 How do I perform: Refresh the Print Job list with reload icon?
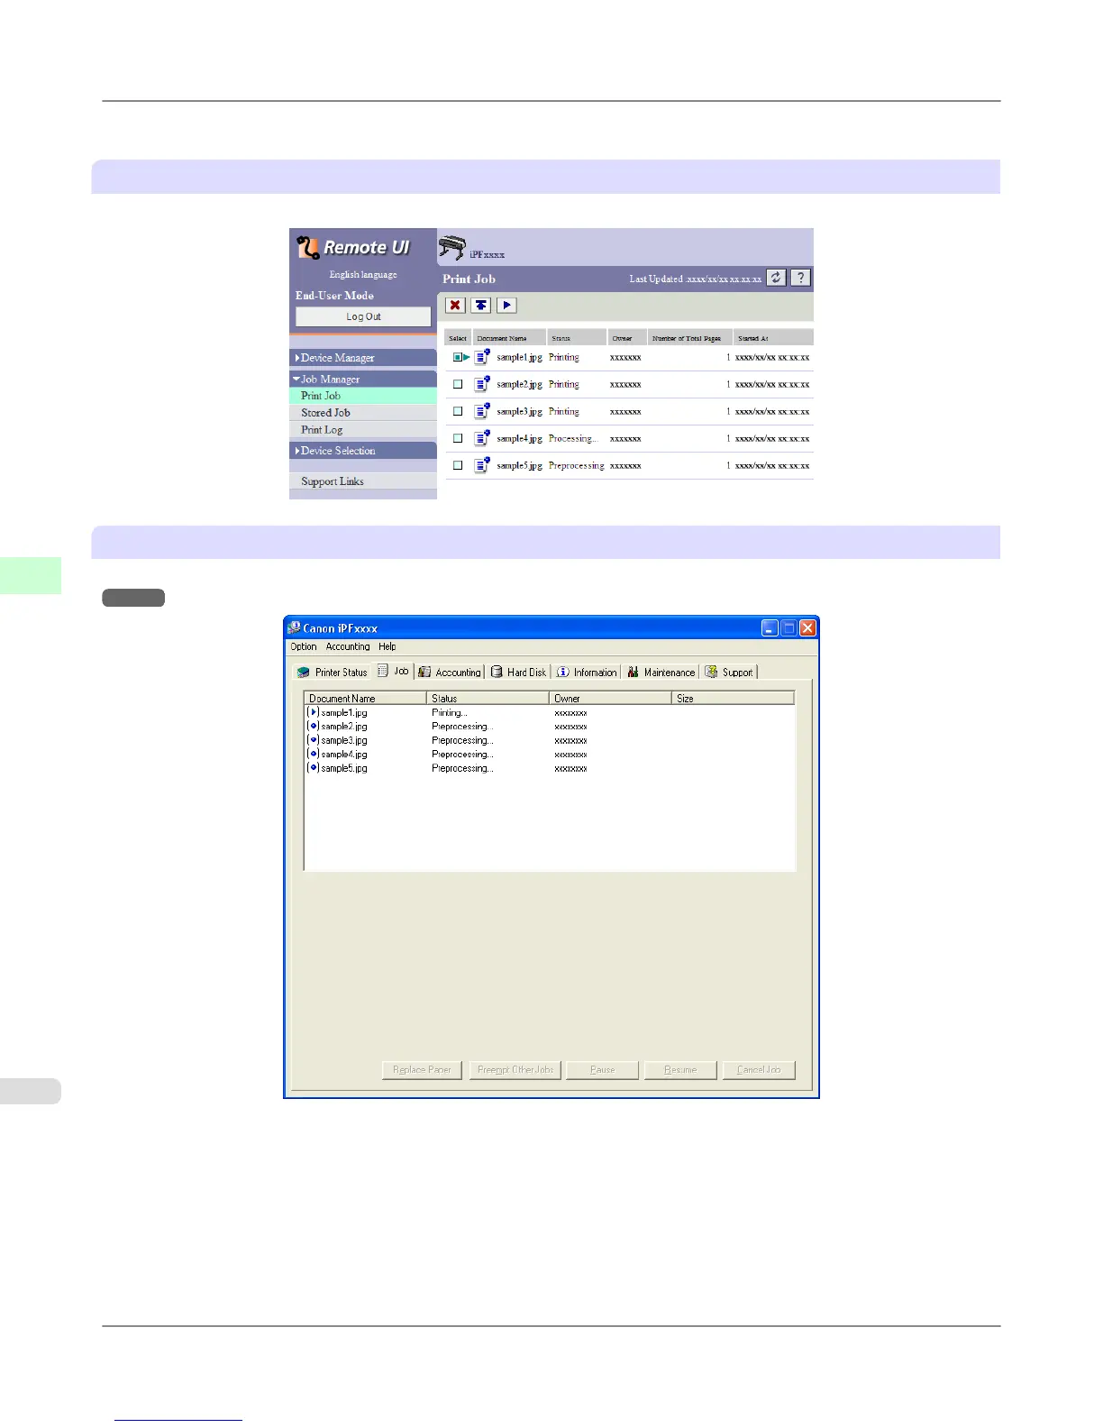click(776, 278)
